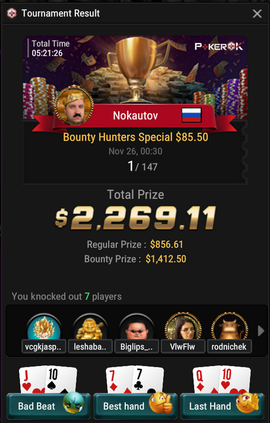Click the $2,269.11 total prize amount
Viewport: 270px width, 423px height.
click(x=135, y=218)
